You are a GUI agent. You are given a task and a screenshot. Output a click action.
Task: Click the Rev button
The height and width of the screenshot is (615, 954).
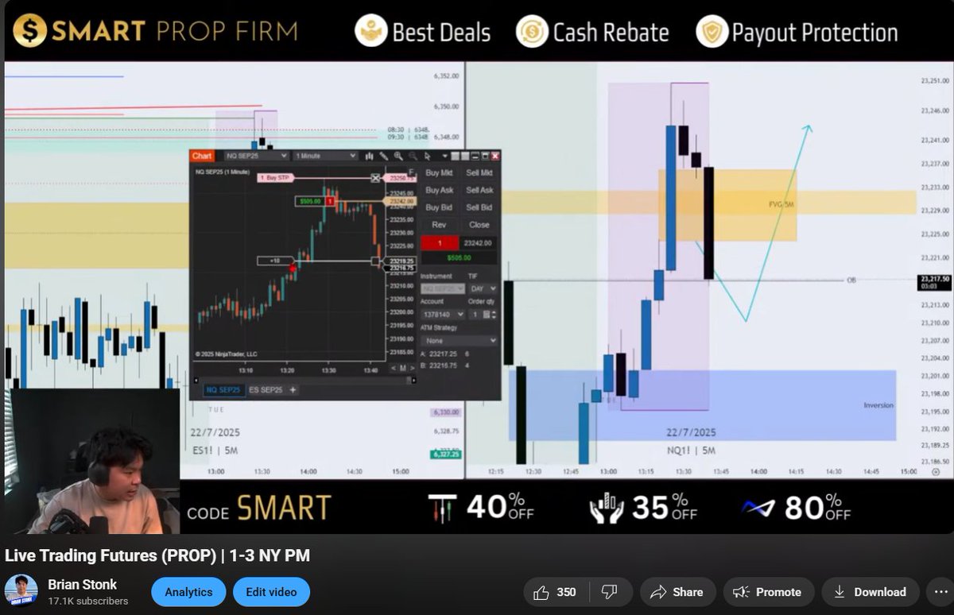(x=439, y=225)
